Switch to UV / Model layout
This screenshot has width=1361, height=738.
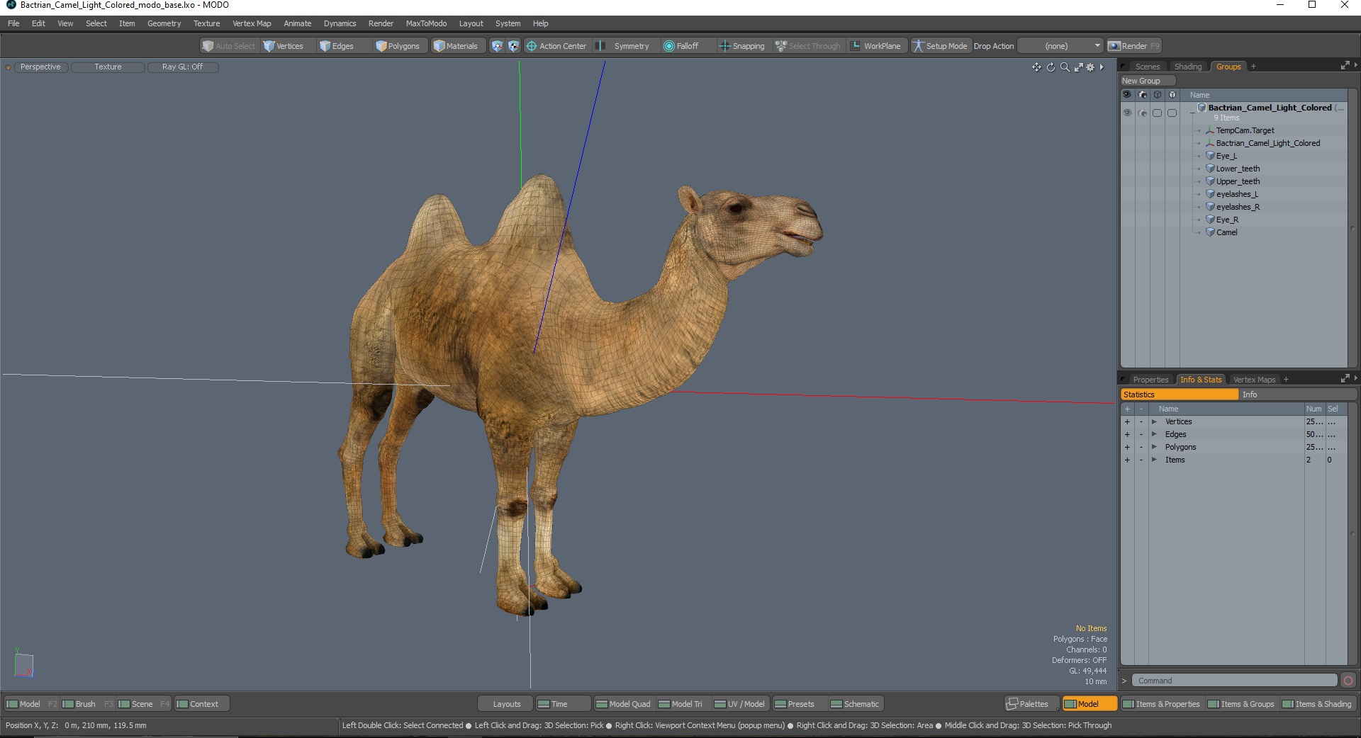tap(739, 704)
